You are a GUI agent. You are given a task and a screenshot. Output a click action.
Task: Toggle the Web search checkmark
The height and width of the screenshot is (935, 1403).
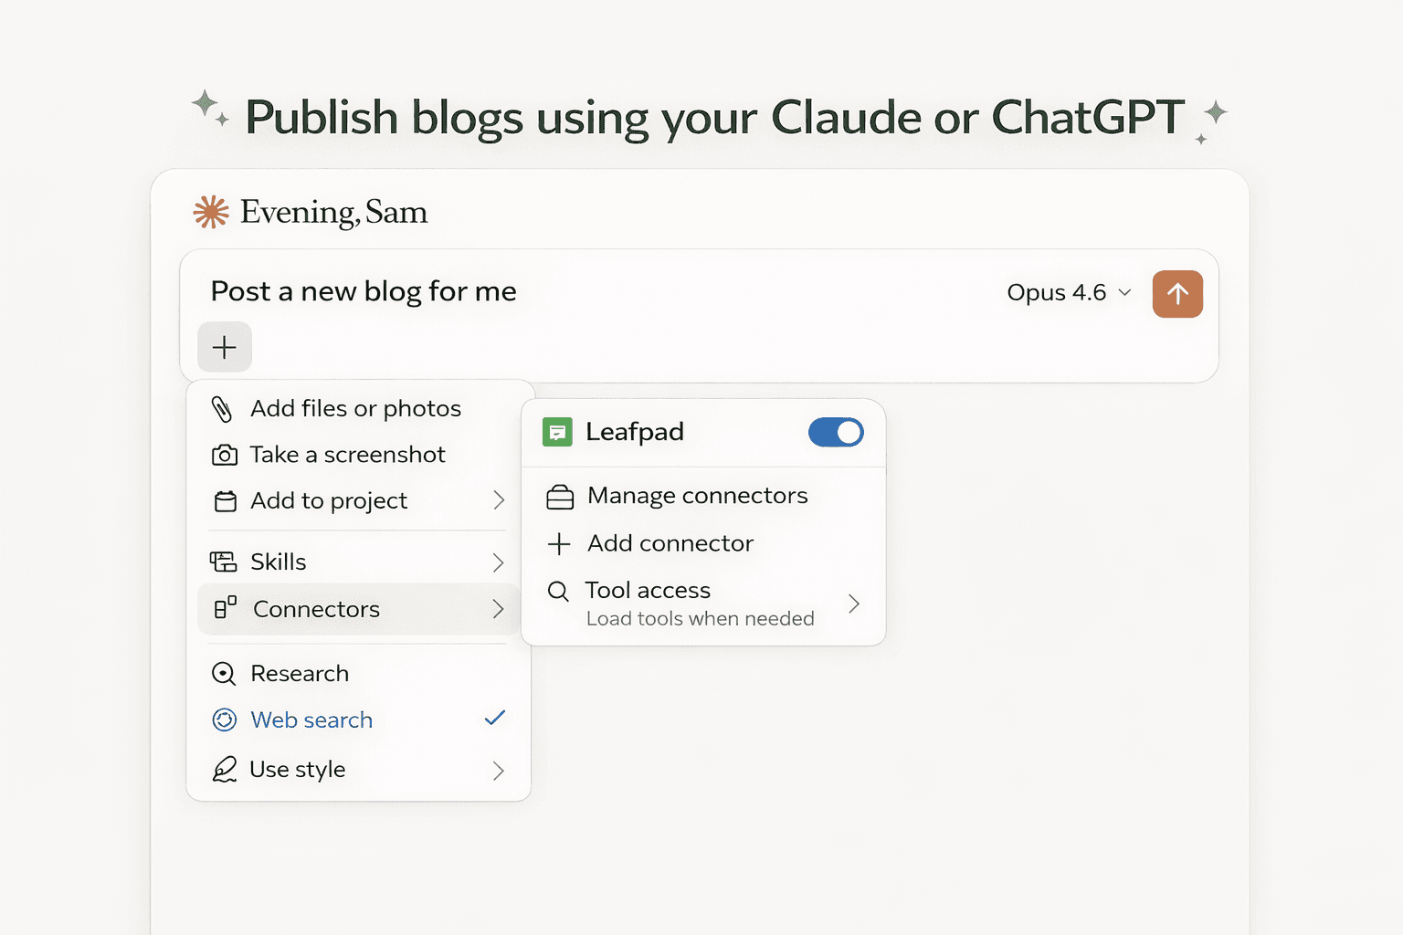495,719
